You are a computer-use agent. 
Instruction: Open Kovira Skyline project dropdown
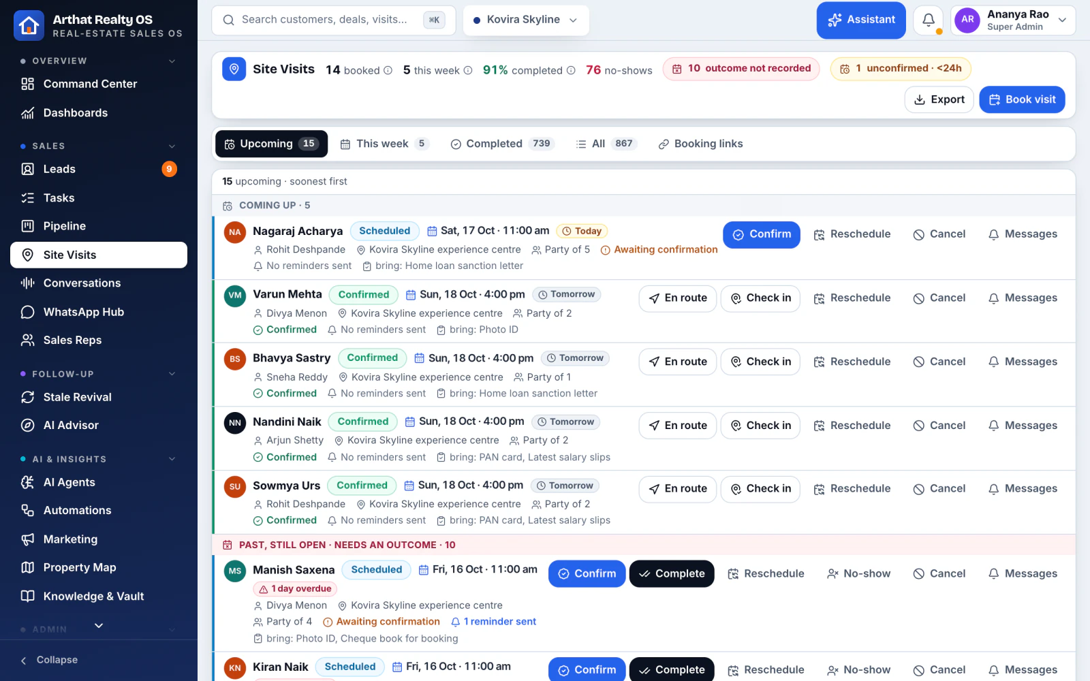point(526,20)
